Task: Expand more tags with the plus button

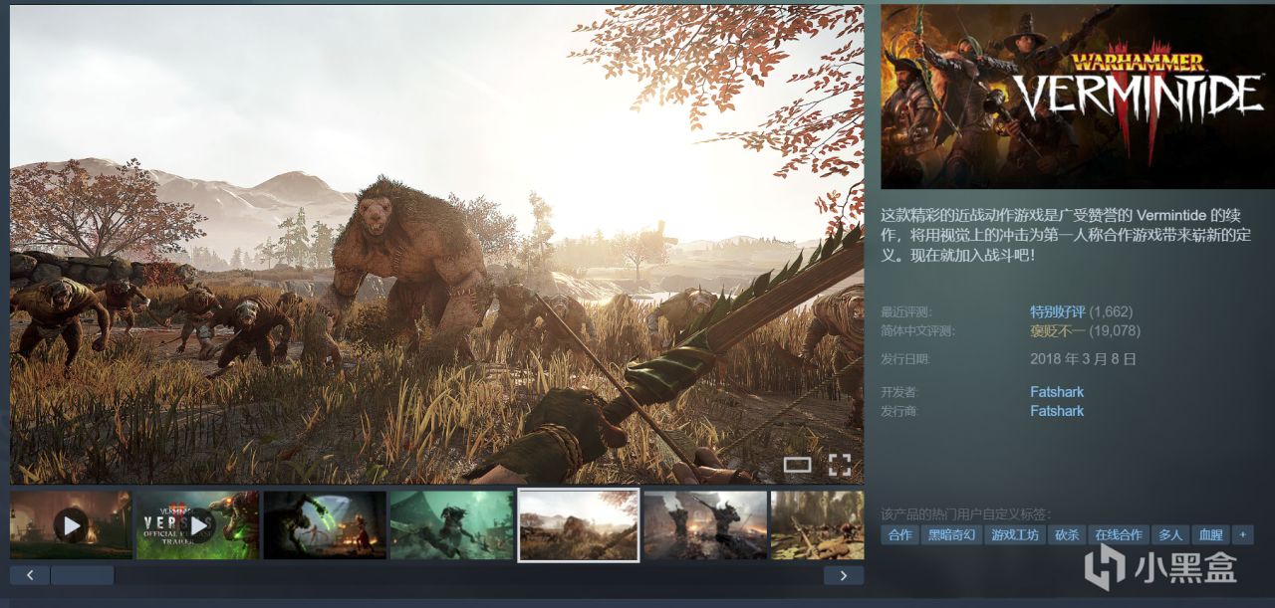Action: click(x=1242, y=535)
